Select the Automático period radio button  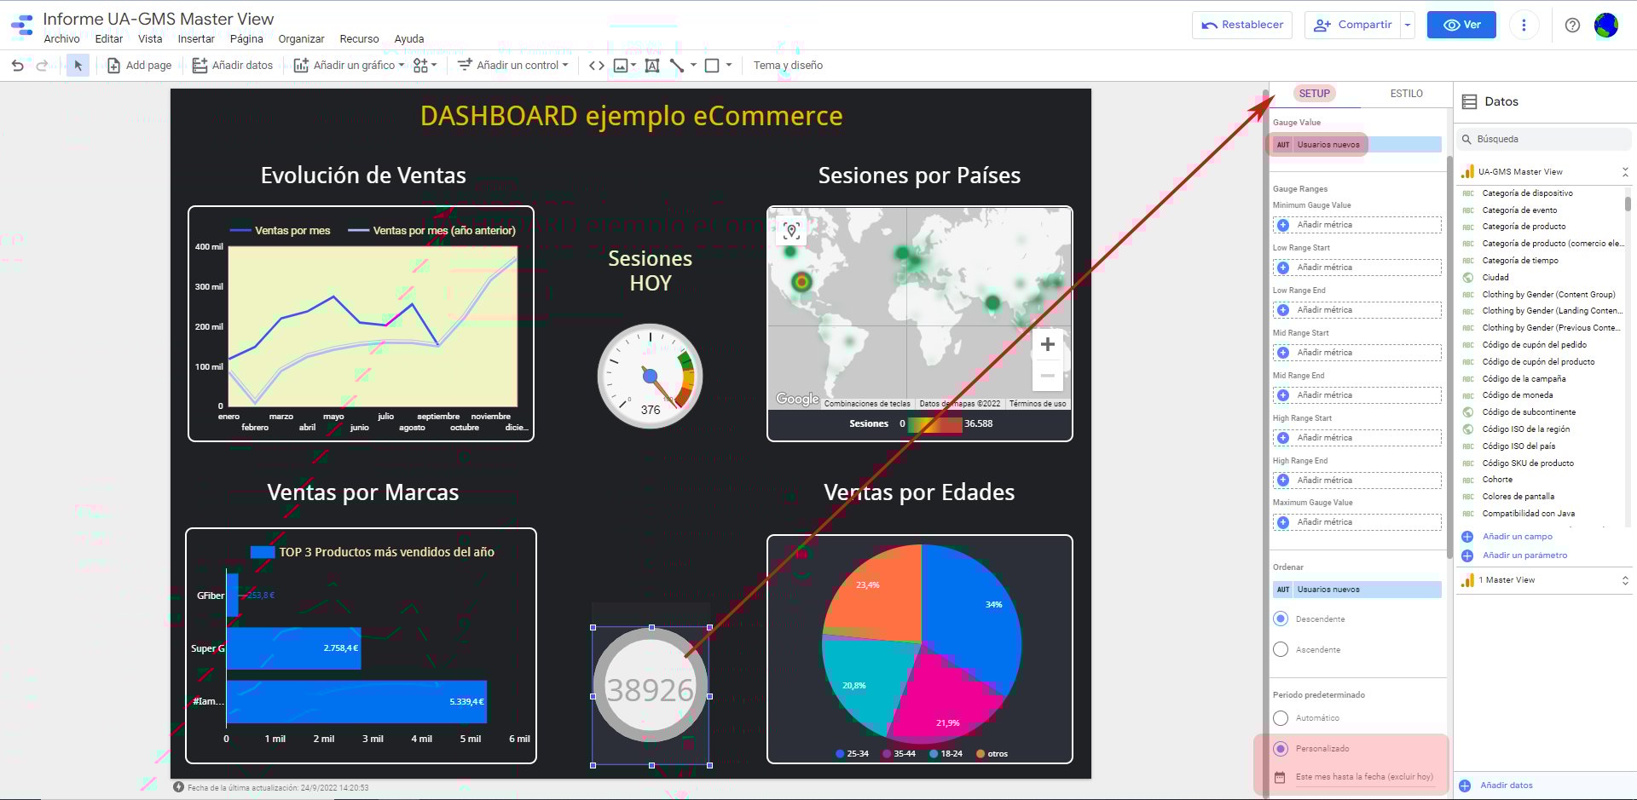[1281, 718]
